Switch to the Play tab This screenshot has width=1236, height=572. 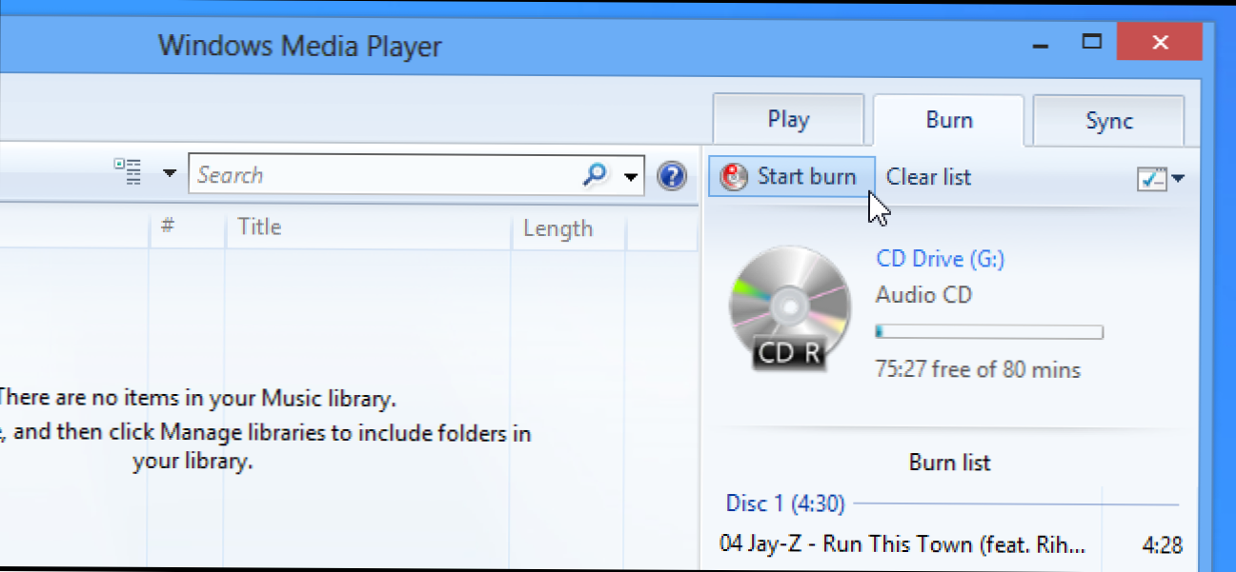tap(788, 119)
